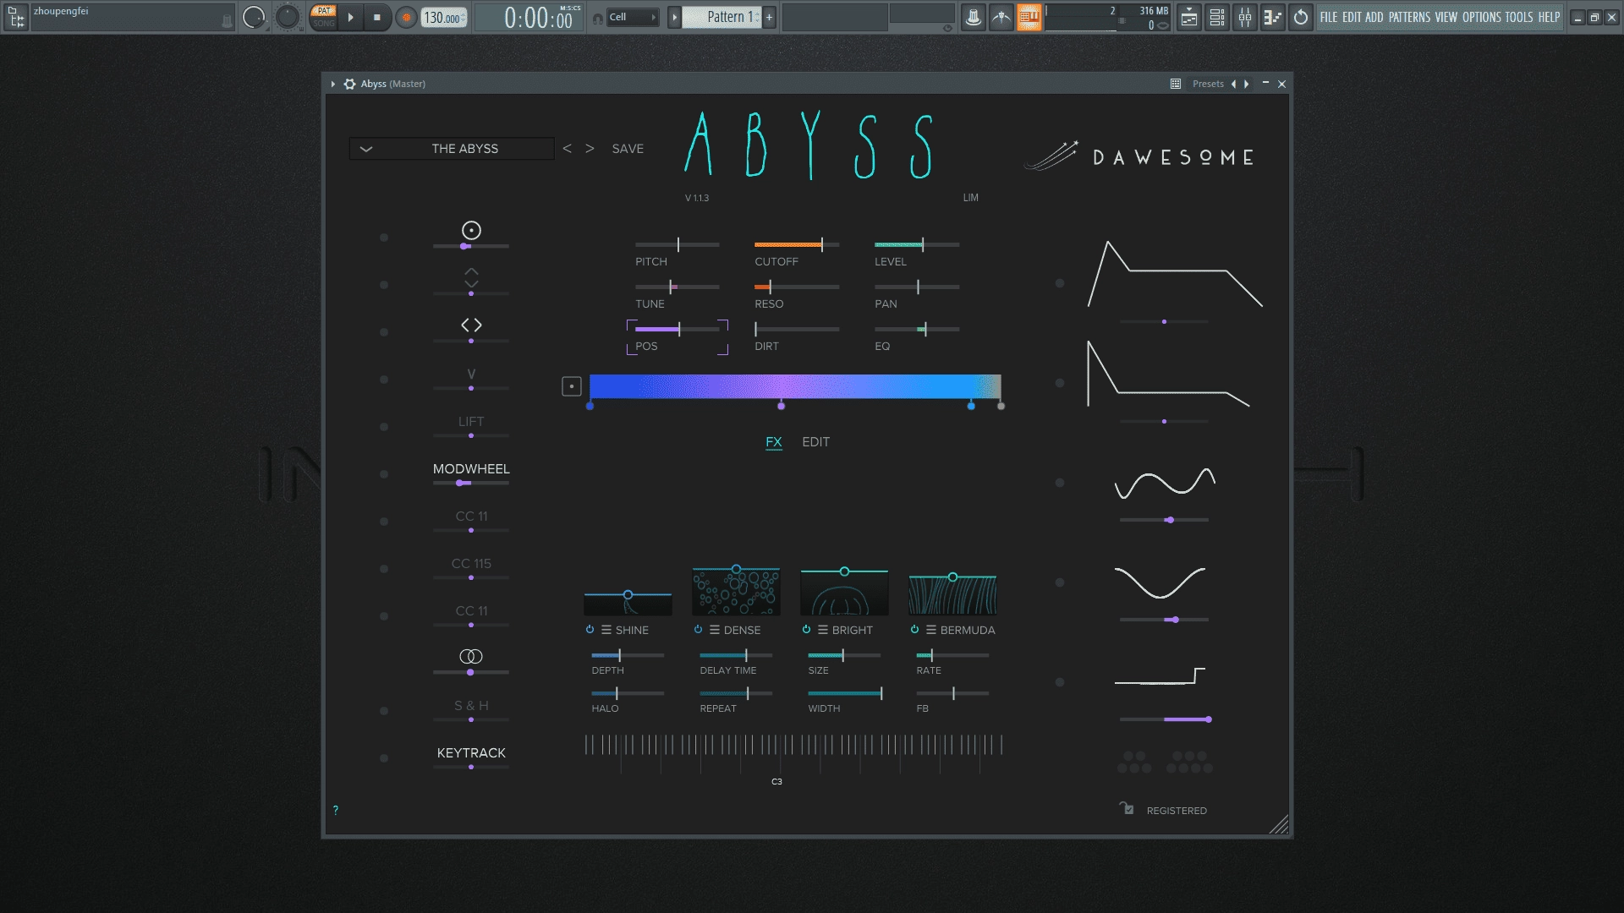Switch PAT/SONG mode toggle

[323, 17]
